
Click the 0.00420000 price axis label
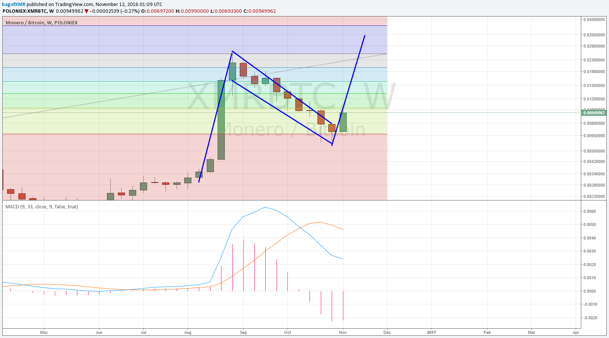594,162
